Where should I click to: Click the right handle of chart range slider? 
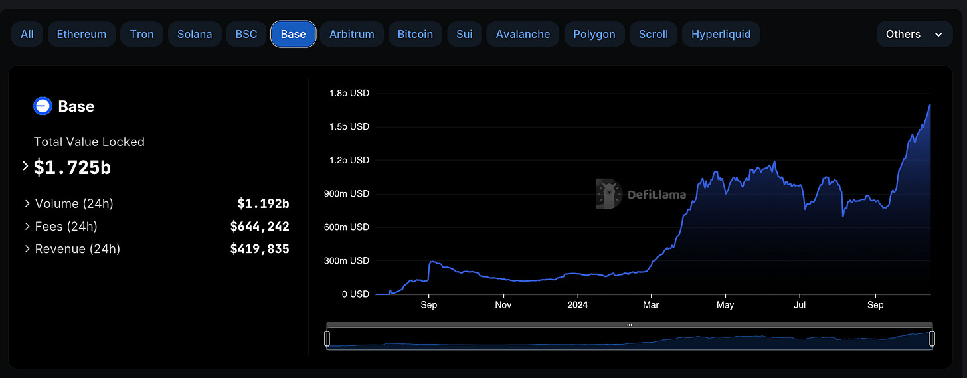932,339
